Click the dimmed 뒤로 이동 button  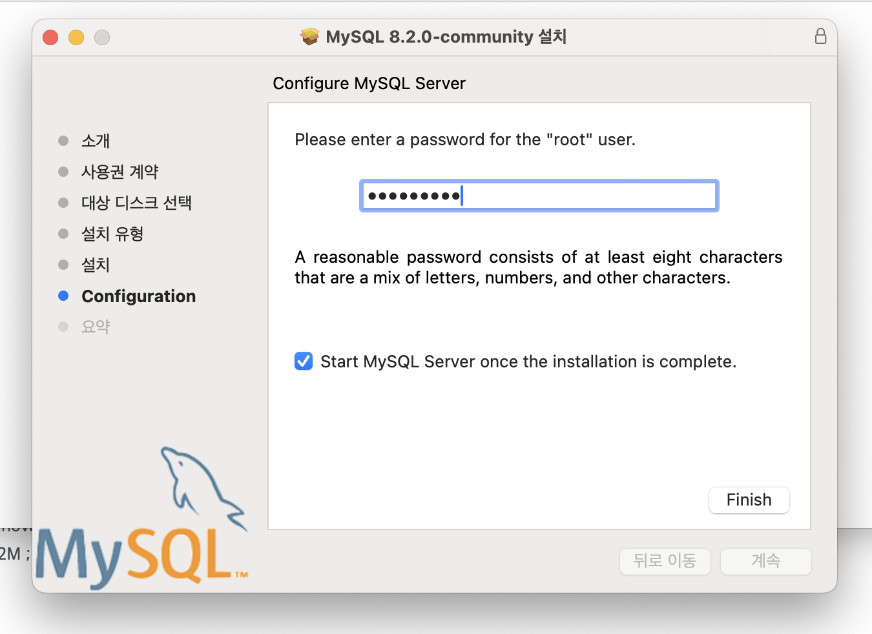(665, 561)
